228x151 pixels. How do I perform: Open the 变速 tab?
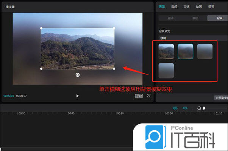pyautogui.click(x=186, y=6)
